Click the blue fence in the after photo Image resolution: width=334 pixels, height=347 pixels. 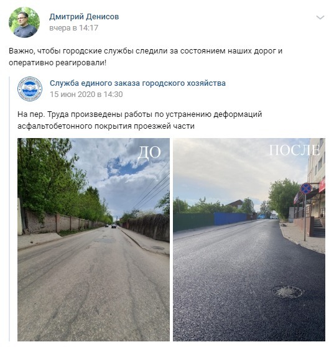230,219
